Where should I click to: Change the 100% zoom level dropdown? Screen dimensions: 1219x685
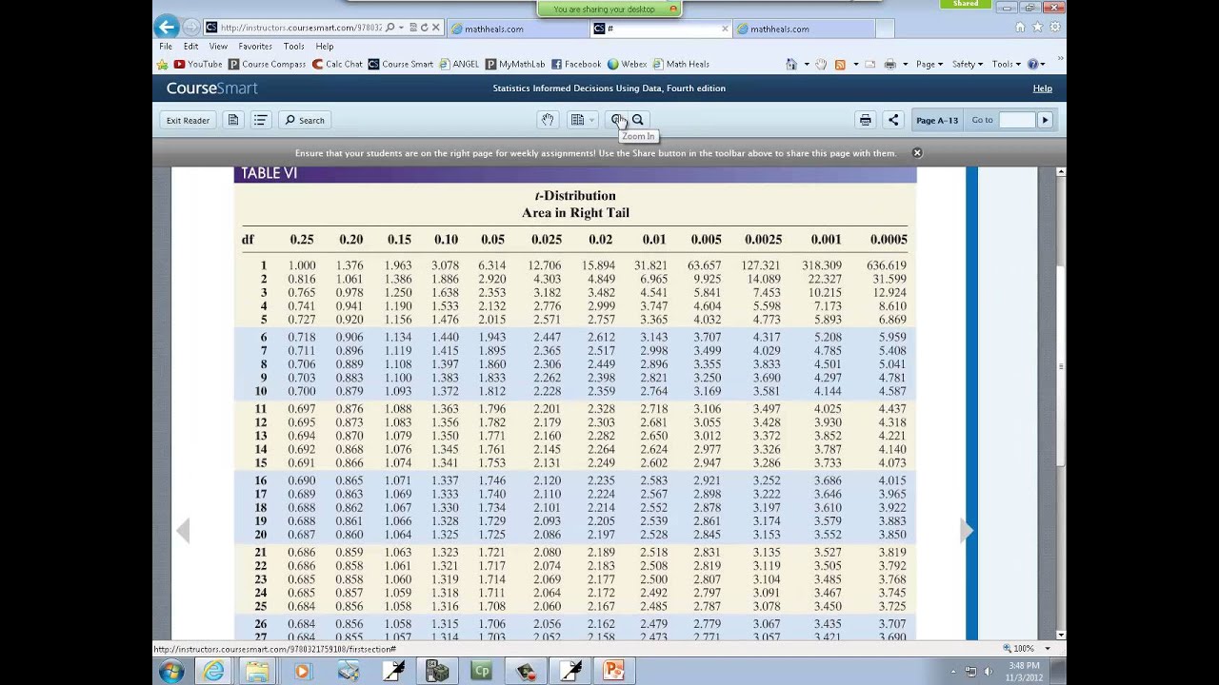point(1048,649)
